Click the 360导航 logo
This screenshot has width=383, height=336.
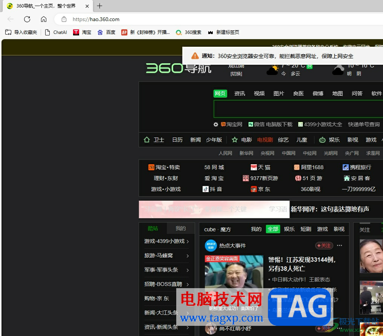coord(179,69)
